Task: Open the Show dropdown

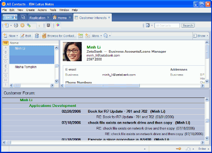Action: click(201, 36)
